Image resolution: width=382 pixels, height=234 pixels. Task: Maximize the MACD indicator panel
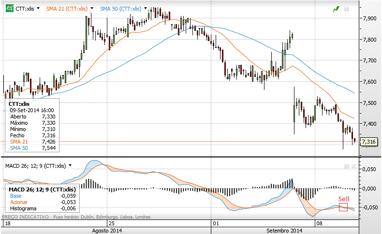click(346, 166)
